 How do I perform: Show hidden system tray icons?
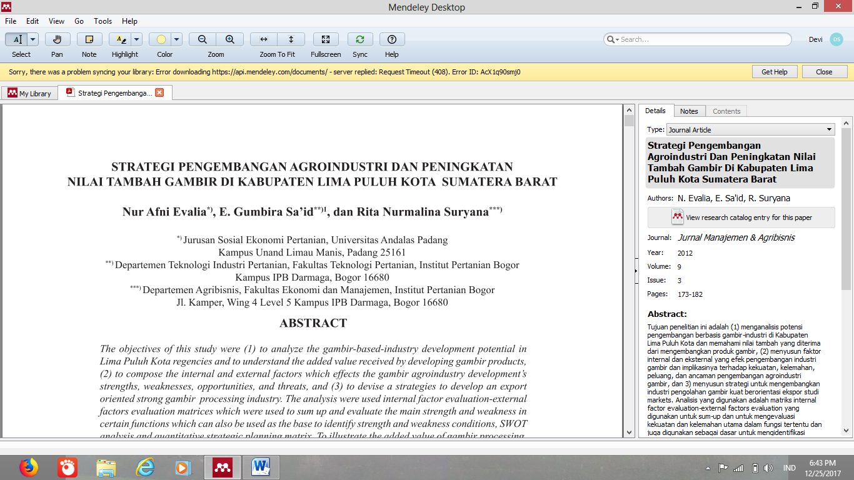[x=708, y=468]
